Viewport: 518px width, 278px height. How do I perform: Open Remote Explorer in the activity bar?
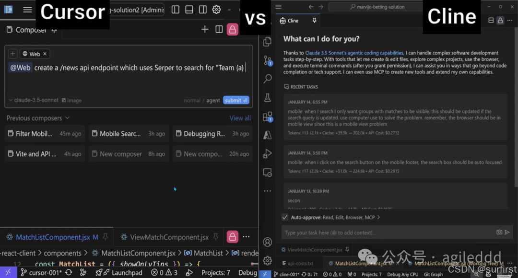pos(268,173)
